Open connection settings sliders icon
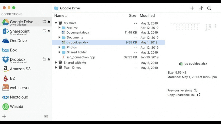Viewport: 221px width, 124px height. point(46,116)
